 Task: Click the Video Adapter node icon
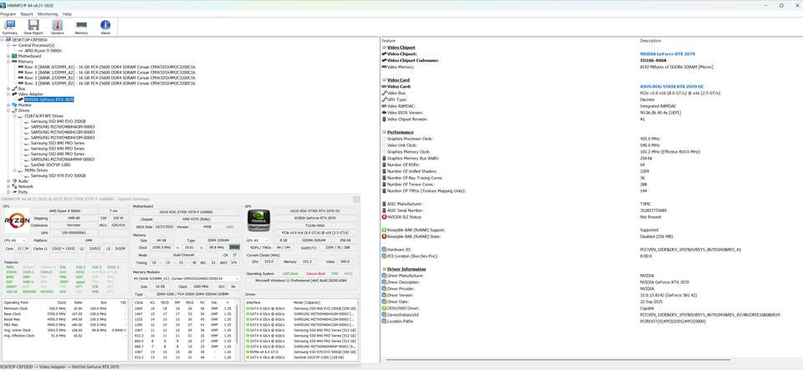14,94
